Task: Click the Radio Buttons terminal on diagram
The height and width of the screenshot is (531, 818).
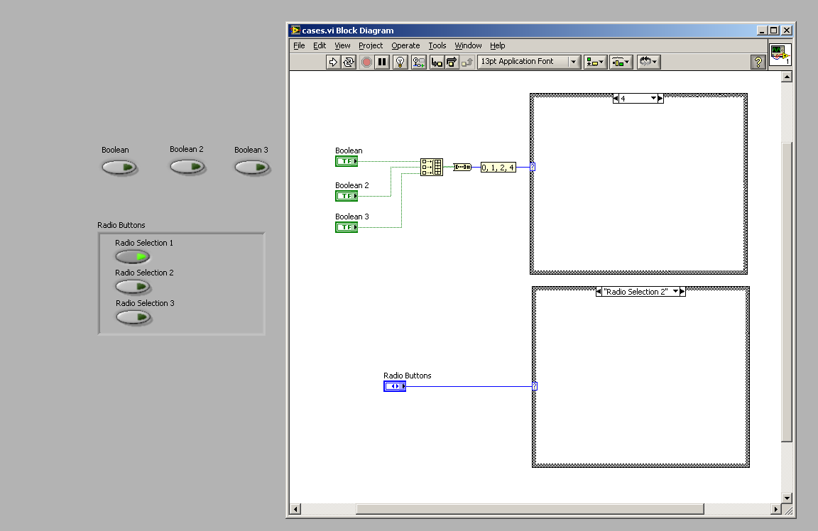Action: 395,386
